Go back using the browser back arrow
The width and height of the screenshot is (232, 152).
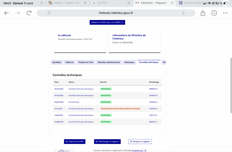(x=6, y=13)
